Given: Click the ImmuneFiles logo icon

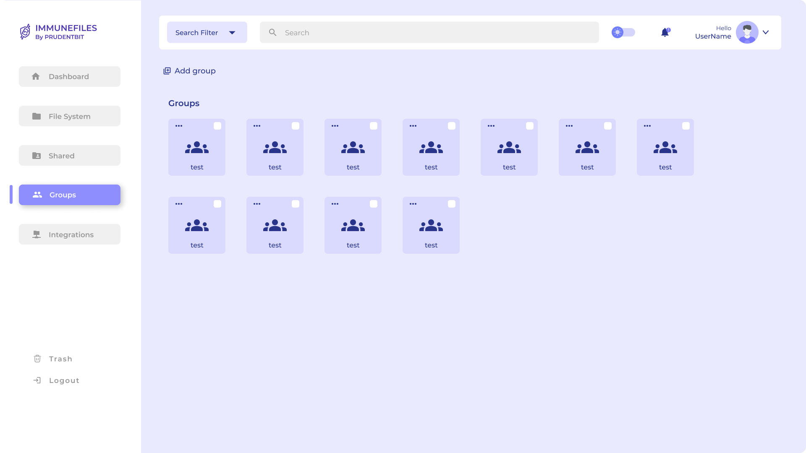Looking at the screenshot, I should click(x=25, y=32).
